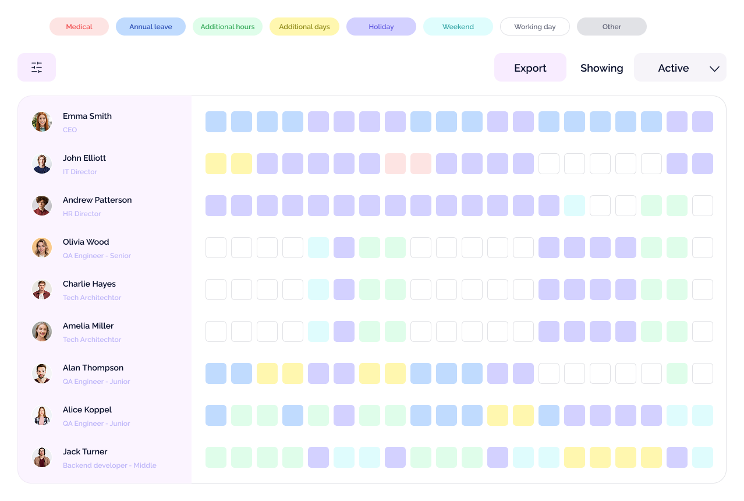Screen dimensions: 744x501
Task: Select the Holiday legend tag
Action: [381, 27]
